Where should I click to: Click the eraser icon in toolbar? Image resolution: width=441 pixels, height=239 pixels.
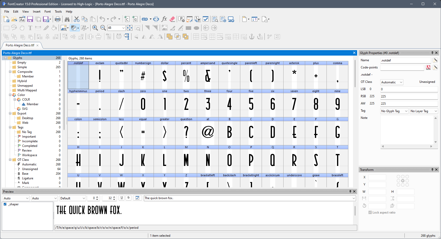(x=172, y=19)
